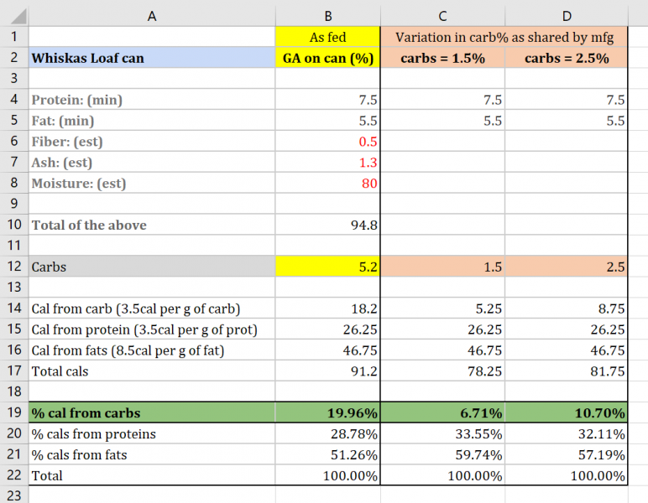
Task: Select row 19 header
Action: click(13, 412)
